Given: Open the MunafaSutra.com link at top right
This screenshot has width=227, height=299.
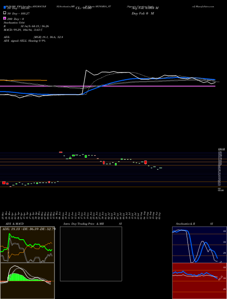Looking at the screenshot, I should 203,6.
